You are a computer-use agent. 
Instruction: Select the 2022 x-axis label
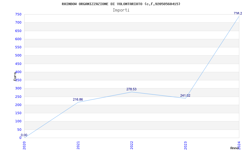pyautogui.click(x=132, y=145)
